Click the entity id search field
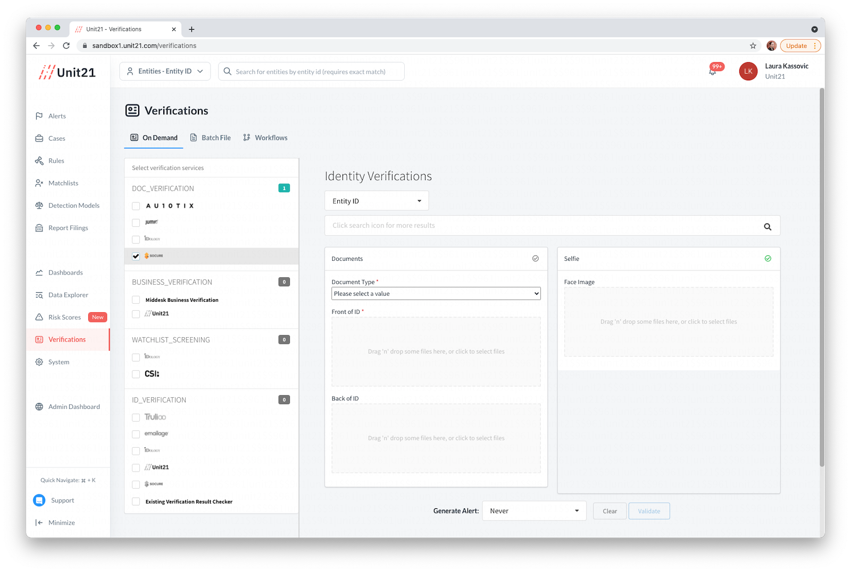 (311, 71)
